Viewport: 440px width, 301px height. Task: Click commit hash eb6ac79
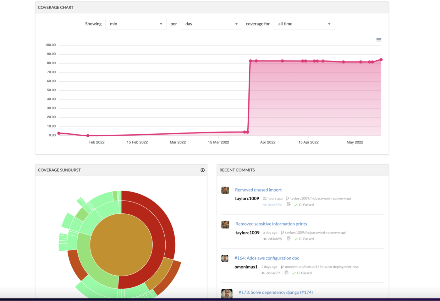273,273
